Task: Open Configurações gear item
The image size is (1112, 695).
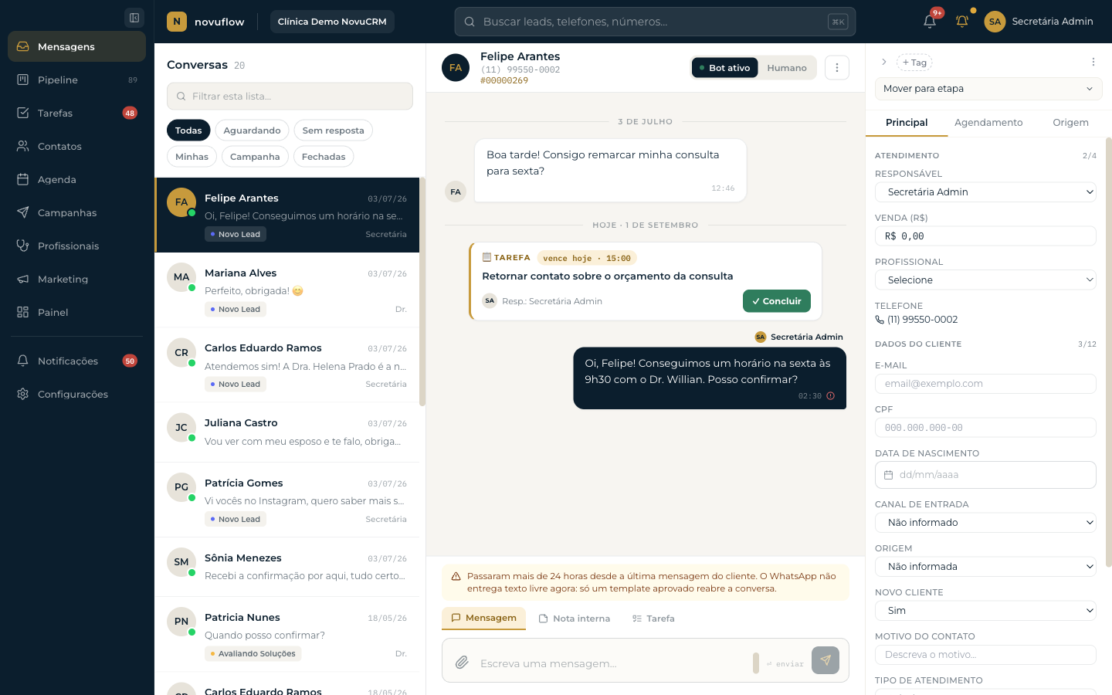Action: tap(76, 394)
